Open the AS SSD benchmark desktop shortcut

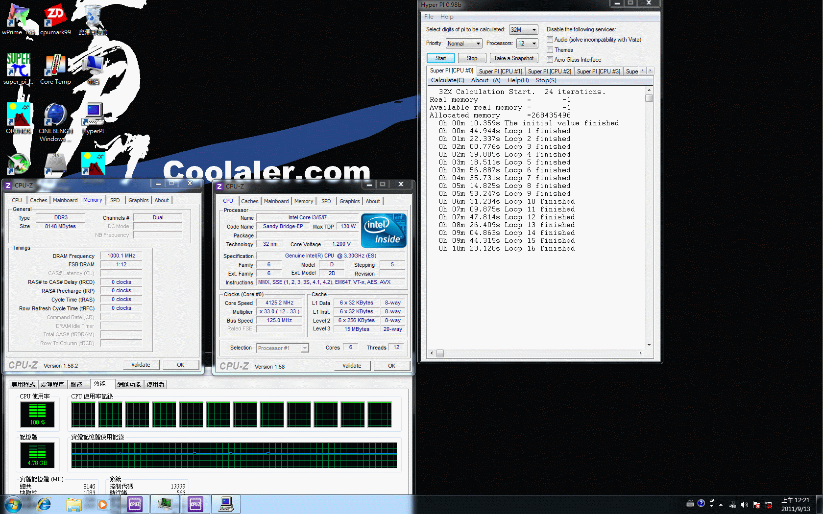tap(55, 164)
